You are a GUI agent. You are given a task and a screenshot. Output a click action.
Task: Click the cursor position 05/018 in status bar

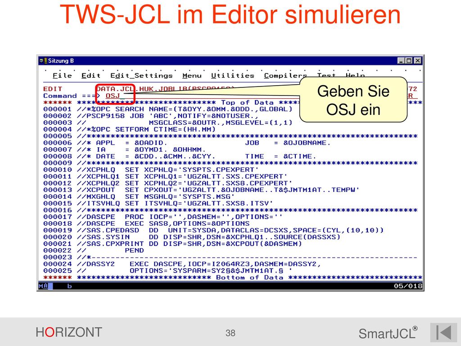click(x=408, y=286)
